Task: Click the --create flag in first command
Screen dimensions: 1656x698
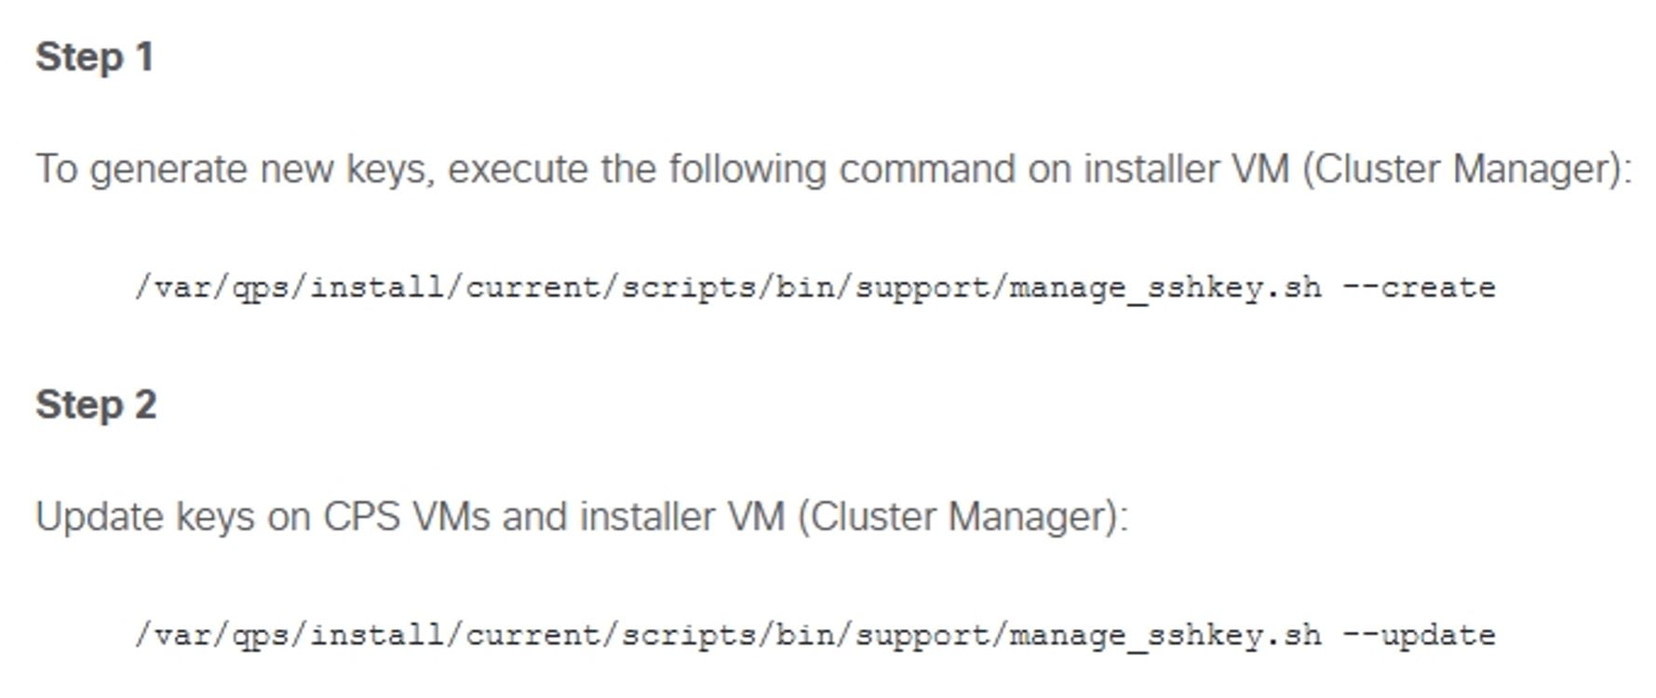Action: pos(1420,288)
